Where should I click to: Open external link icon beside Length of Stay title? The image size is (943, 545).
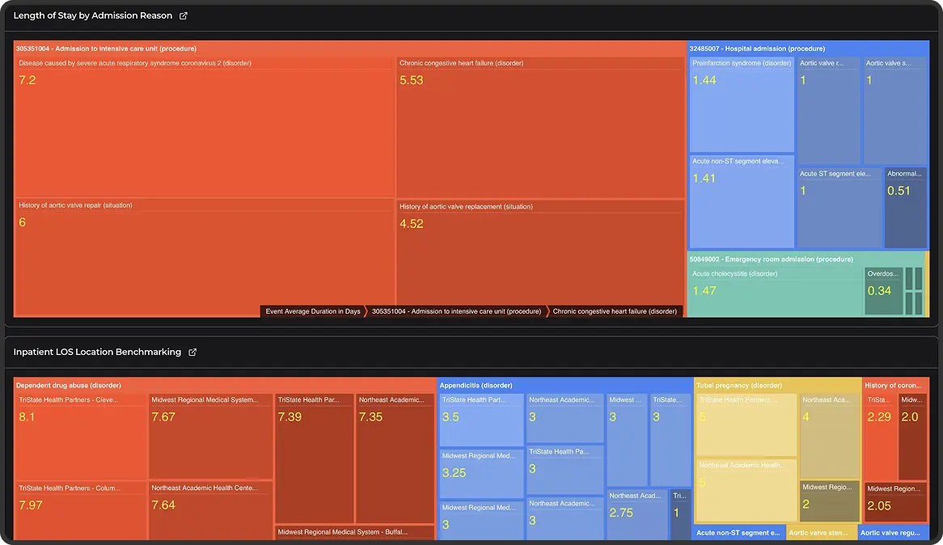pos(184,16)
